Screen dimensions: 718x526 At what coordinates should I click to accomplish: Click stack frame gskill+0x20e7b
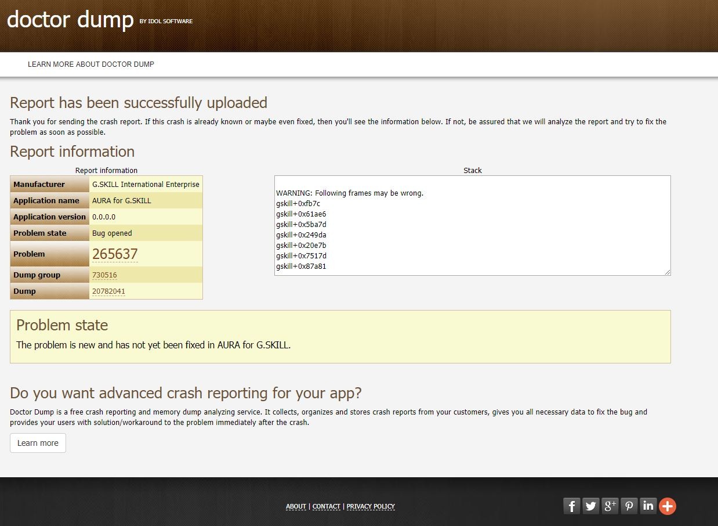coord(302,246)
